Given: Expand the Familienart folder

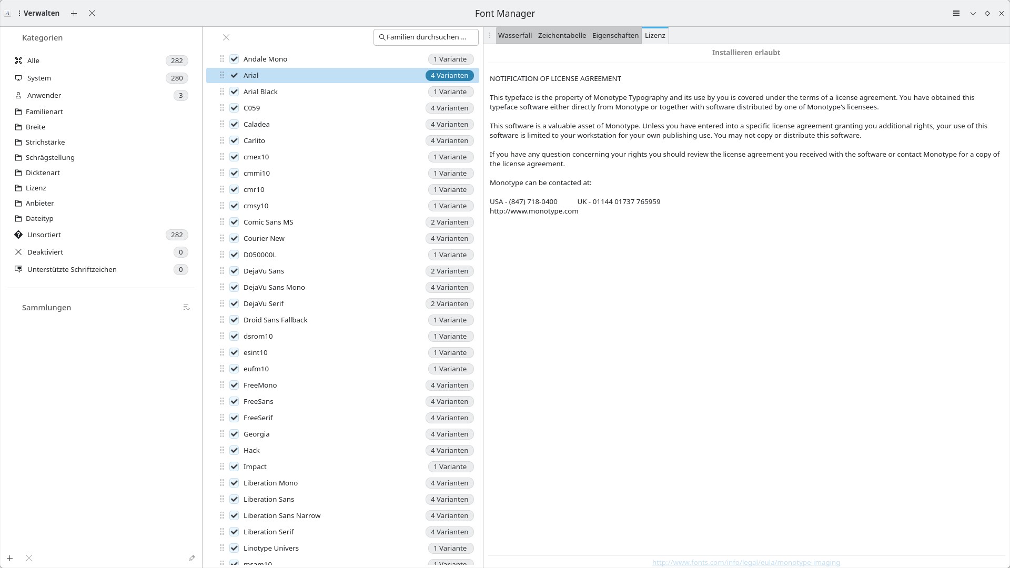Looking at the screenshot, I should point(18,111).
